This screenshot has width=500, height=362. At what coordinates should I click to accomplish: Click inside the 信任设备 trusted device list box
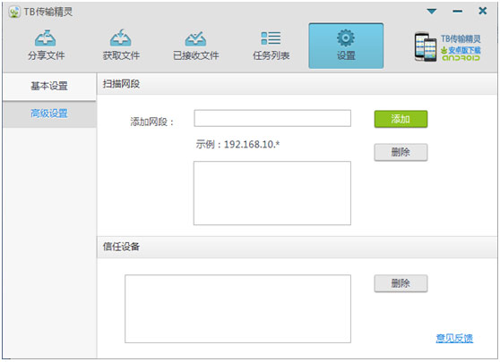[x=237, y=309]
